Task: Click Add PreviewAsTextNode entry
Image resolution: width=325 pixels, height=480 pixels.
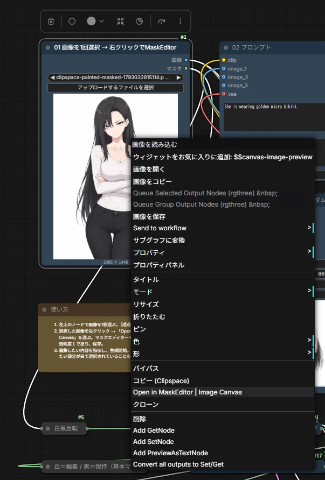Action: 223,453
